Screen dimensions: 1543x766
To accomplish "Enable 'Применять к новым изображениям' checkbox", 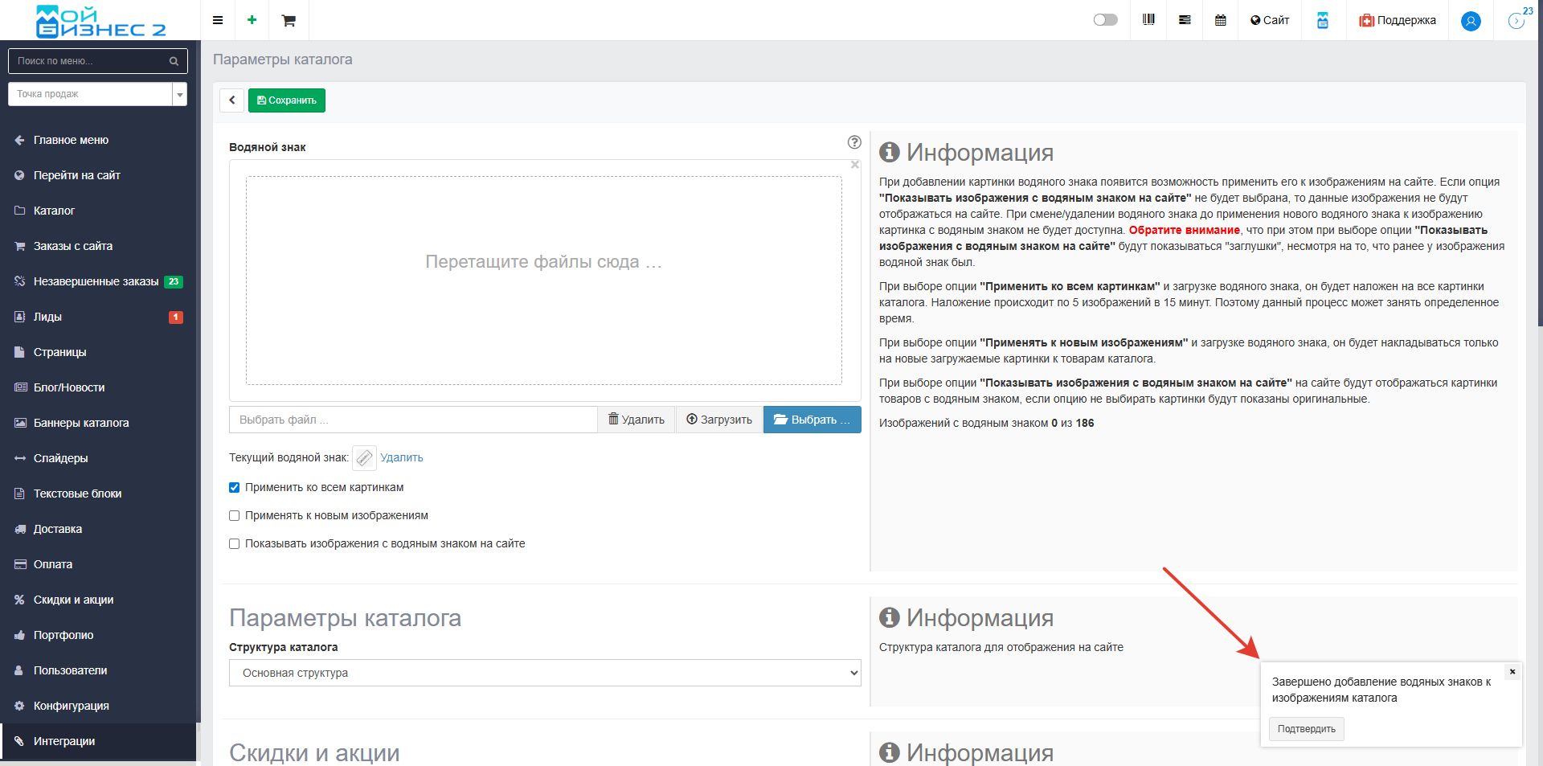I will (x=235, y=516).
